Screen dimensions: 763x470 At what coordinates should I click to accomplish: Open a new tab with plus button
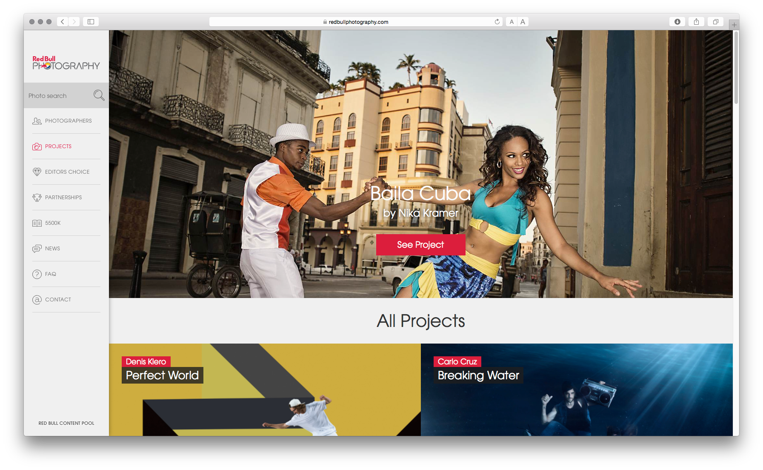click(734, 25)
